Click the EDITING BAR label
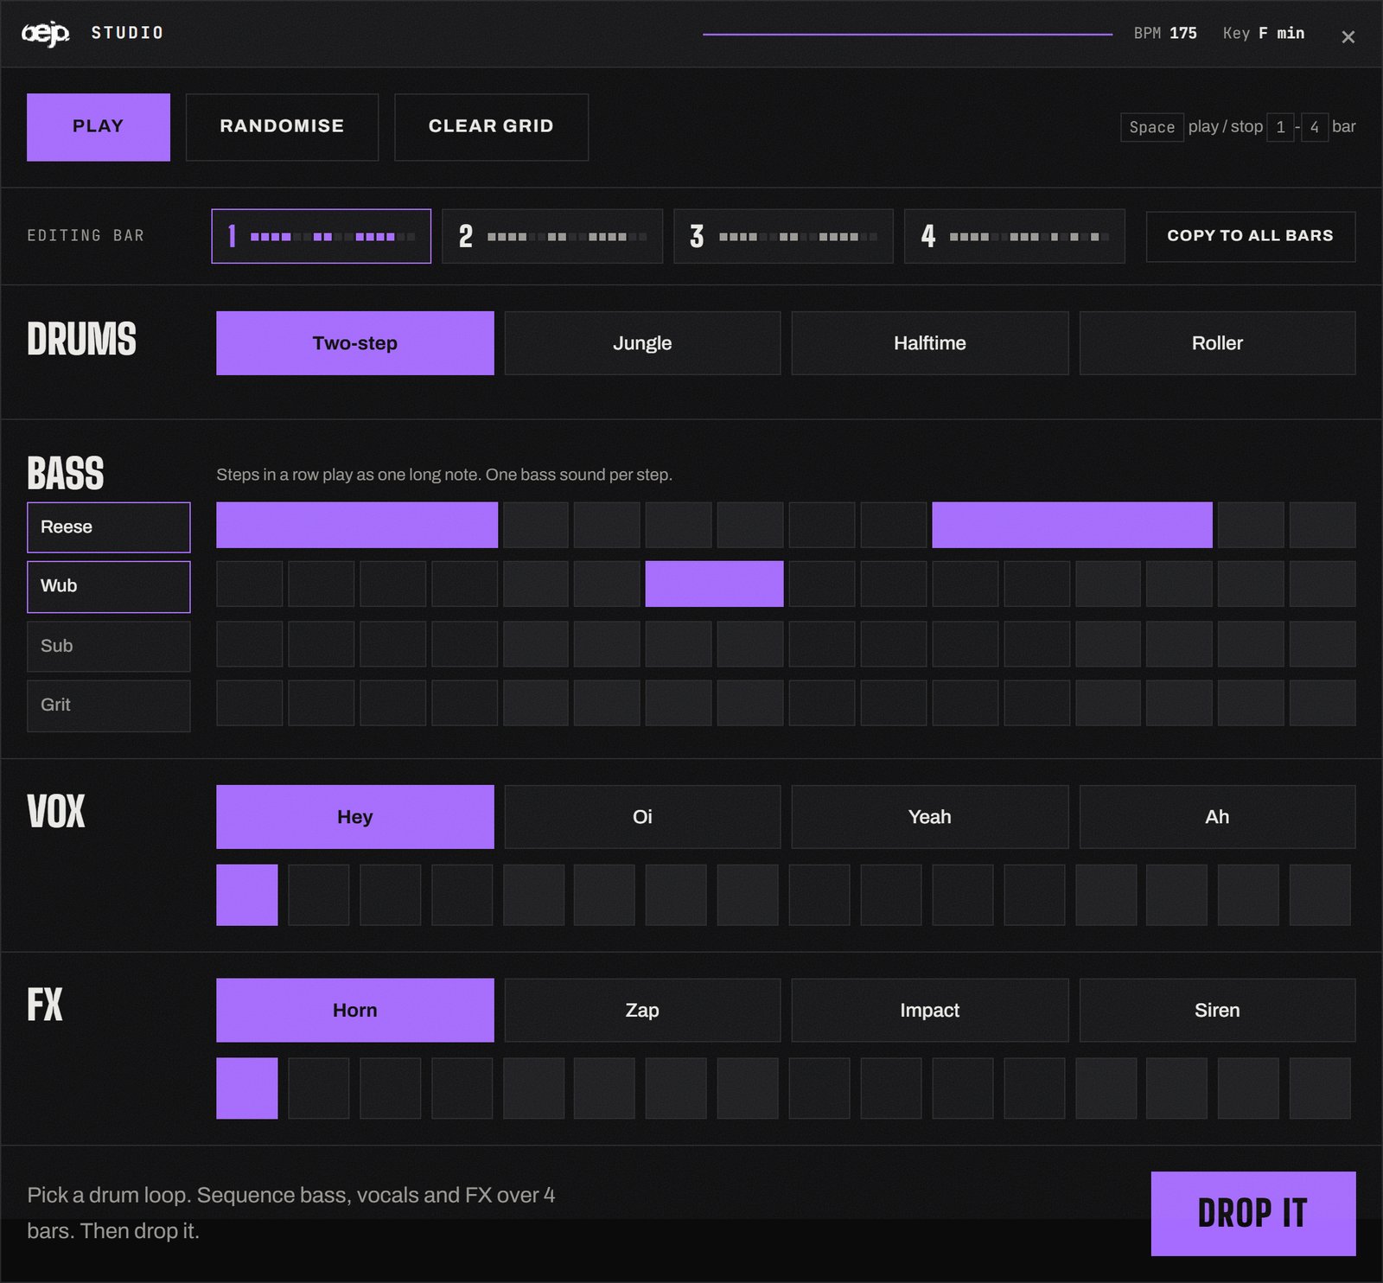 (x=86, y=236)
